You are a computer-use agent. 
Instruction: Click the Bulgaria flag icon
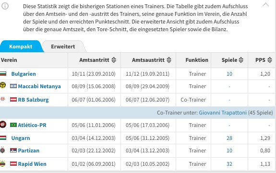(x=3, y=73)
